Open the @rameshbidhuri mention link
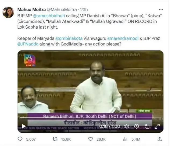Screen dimensions: 172x146 pos(49,16)
